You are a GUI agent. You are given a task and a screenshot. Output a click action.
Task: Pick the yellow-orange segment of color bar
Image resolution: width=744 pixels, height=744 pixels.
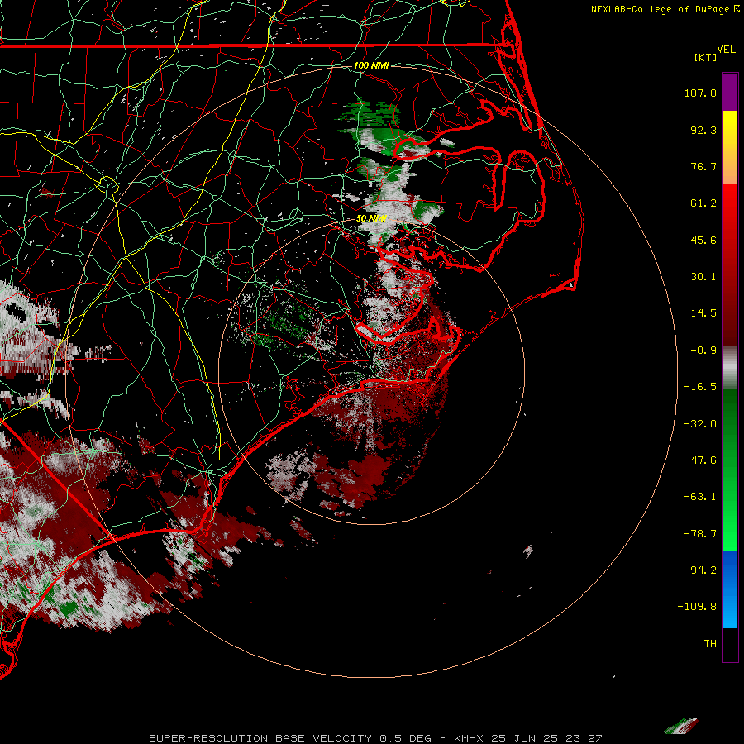[x=730, y=147]
